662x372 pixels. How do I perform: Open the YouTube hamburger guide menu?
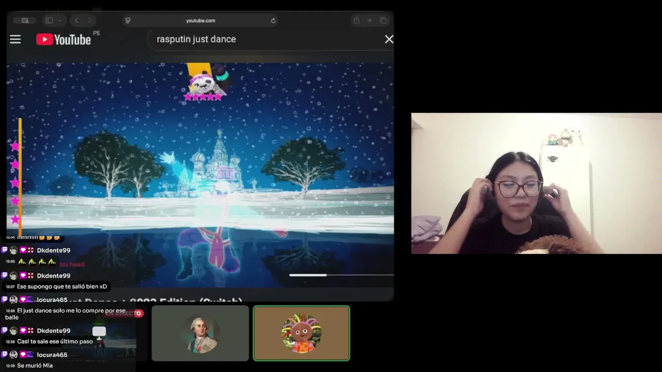click(16, 39)
